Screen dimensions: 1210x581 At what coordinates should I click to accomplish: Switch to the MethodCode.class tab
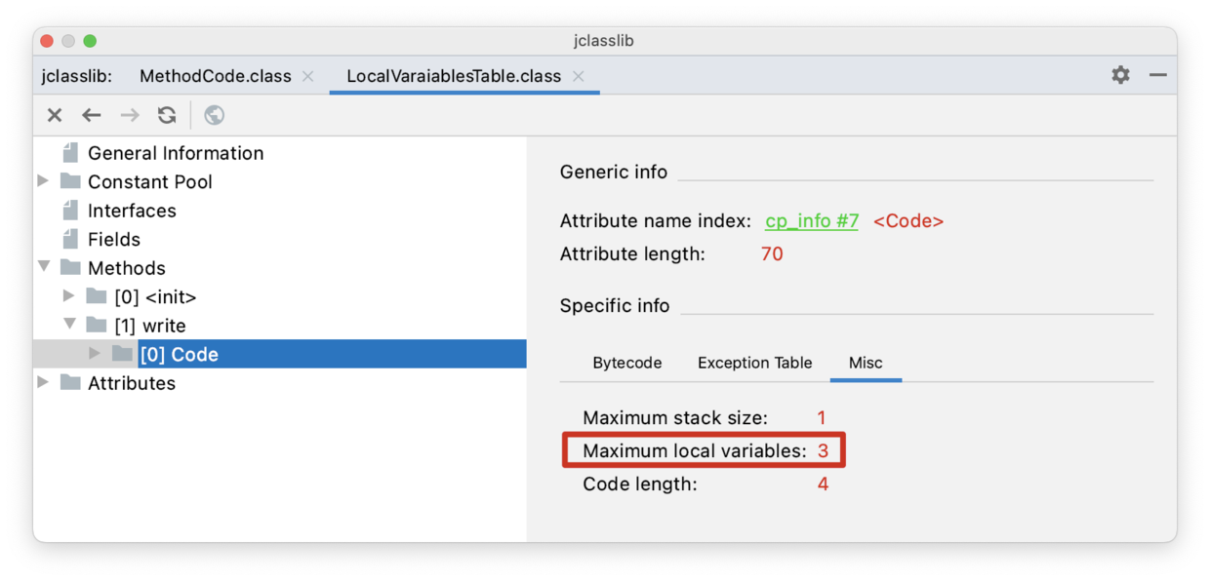pyautogui.click(x=215, y=76)
